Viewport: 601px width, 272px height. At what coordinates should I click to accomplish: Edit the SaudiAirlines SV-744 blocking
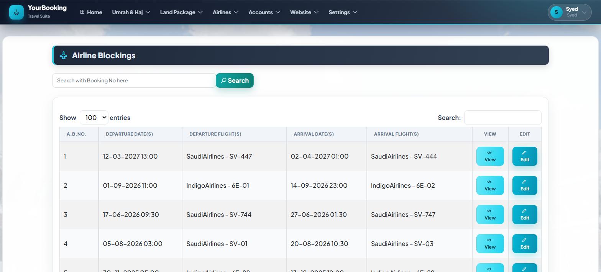point(525,215)
